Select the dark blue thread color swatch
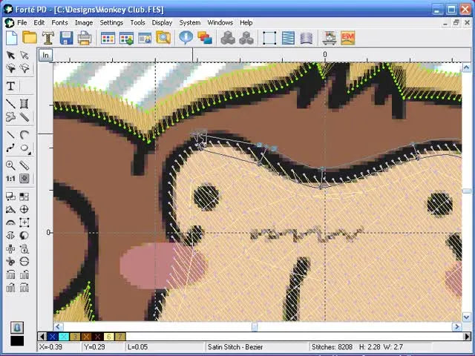 [x=53, y=336]
